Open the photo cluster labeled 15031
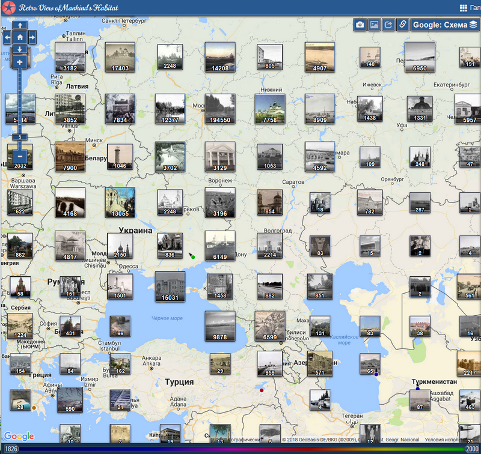Screen dimensions: 481x454 tap(170, 286)
